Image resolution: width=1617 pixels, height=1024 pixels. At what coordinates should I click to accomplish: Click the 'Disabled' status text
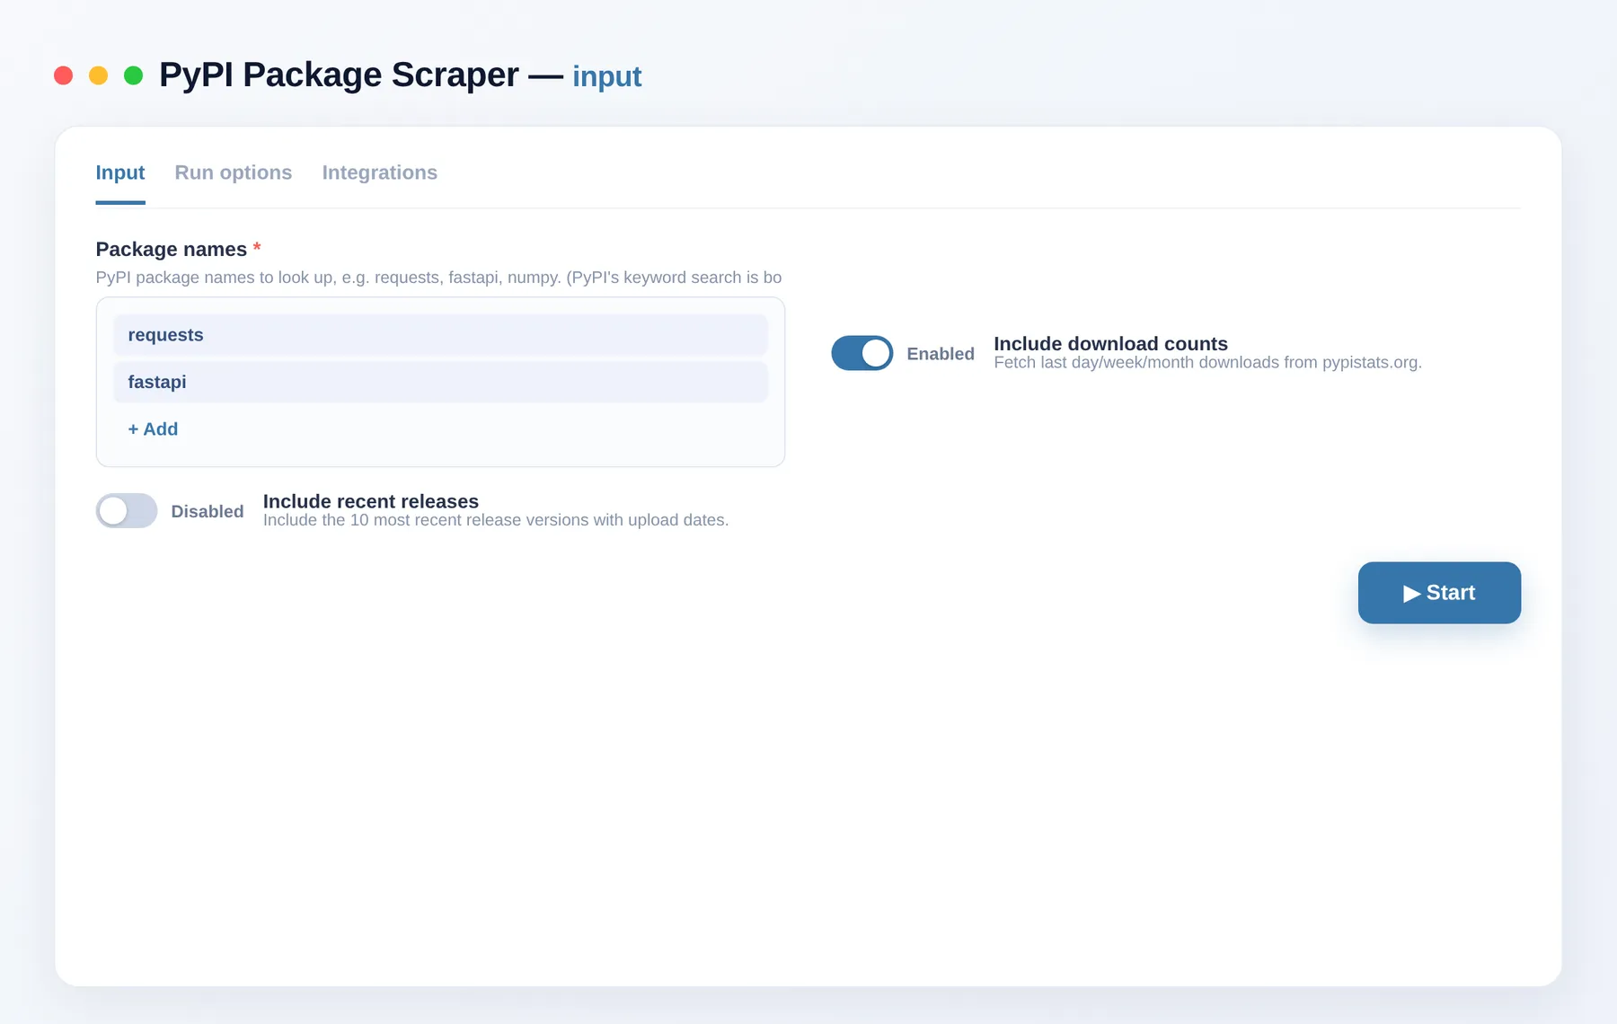tap(208, 511)
